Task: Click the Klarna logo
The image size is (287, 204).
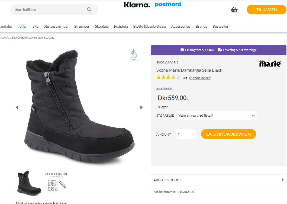Action: click(137, 5)
